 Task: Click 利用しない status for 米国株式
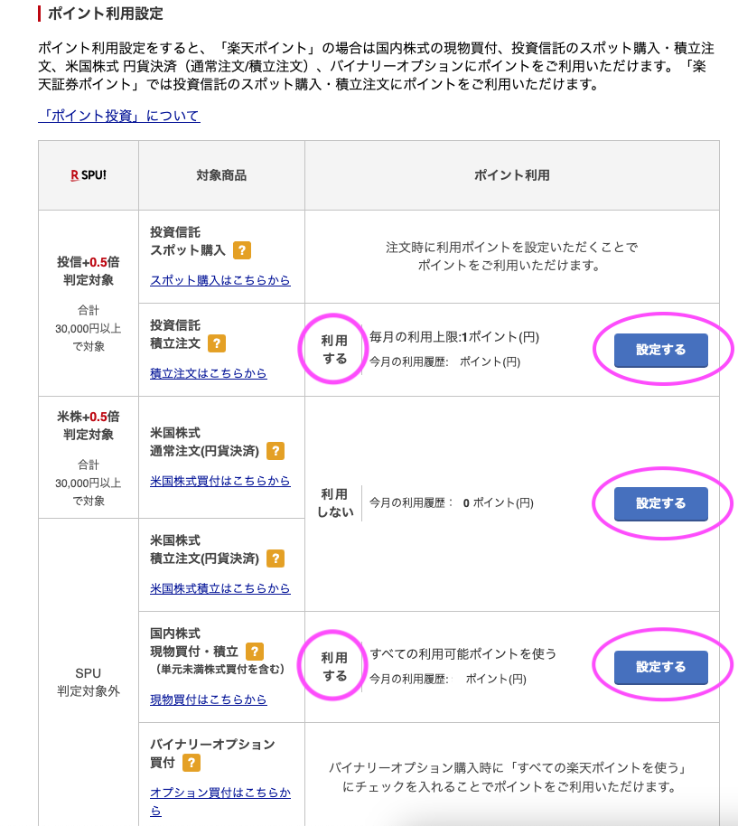pos(335,503)
